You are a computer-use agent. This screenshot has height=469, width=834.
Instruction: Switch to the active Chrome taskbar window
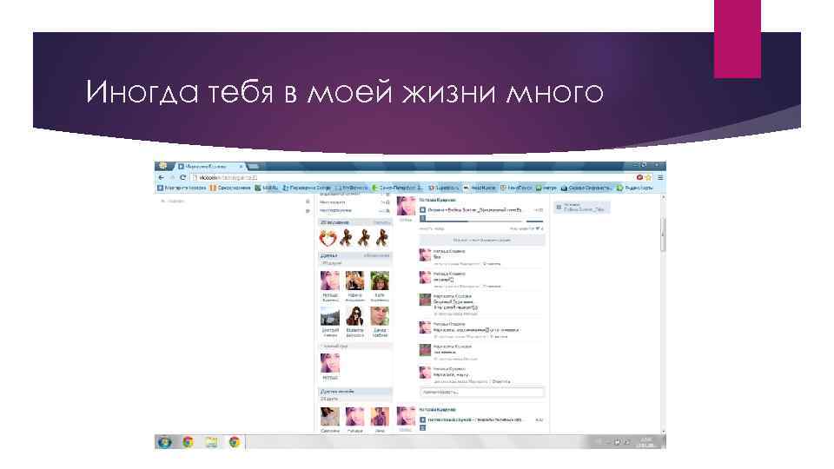coord(234,442)
